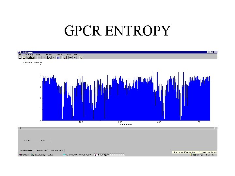Open the File menu
The image size is (235, 176).
tap(20, 55)
